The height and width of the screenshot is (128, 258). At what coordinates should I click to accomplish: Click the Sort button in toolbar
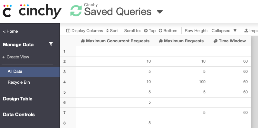112,31
